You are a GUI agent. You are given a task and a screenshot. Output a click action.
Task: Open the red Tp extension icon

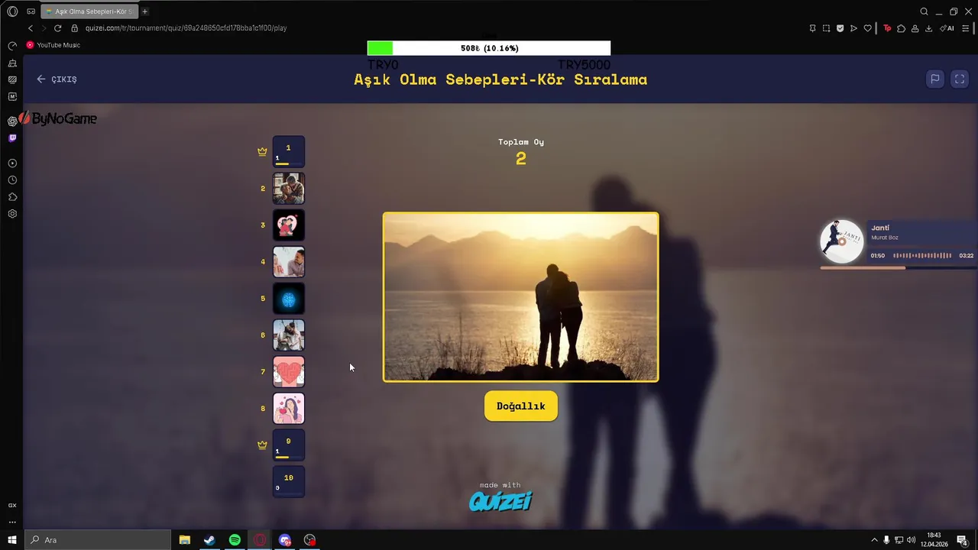tap(887, 28)
